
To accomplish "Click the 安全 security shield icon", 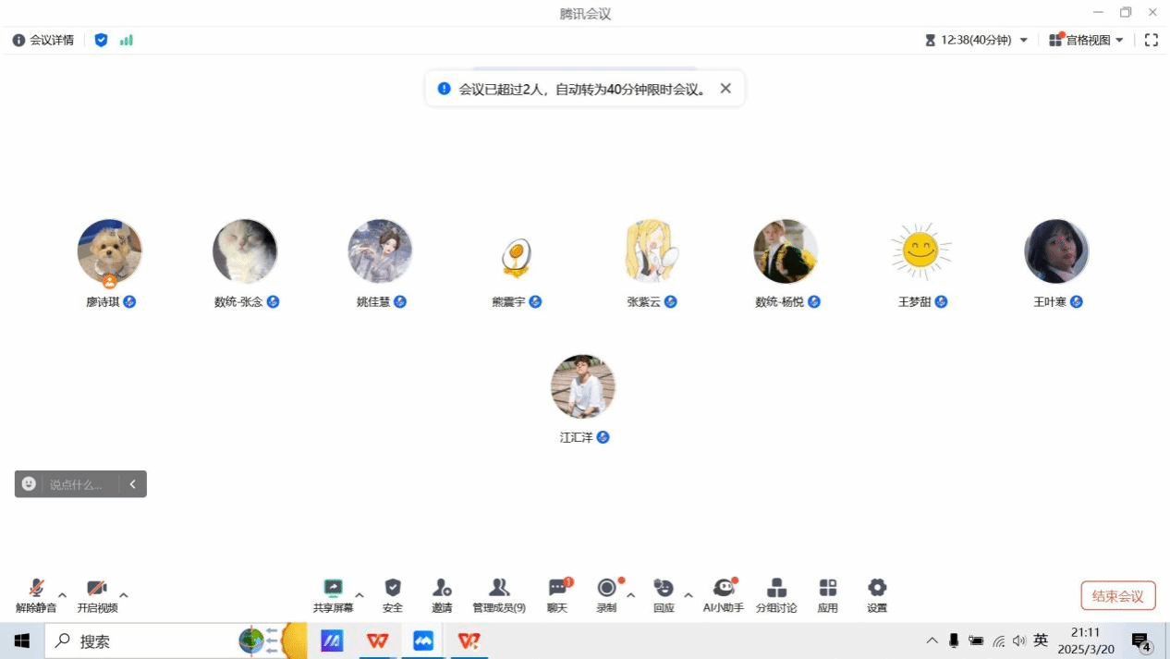I will [x=393, y=589].
